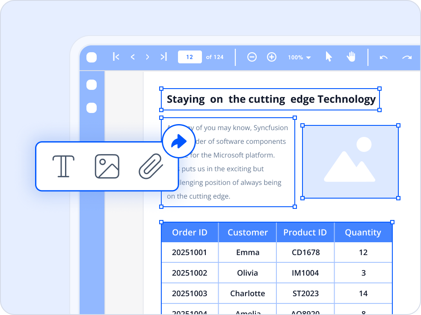This screenshot has width=421, height=315.
Task: Open the 100% zoom dropdown
Action: pyautogui.click(x=299, y=57)
